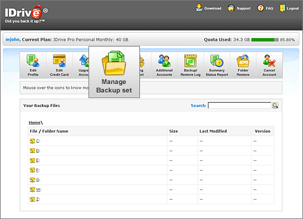Click the Support headset icon

231,8
